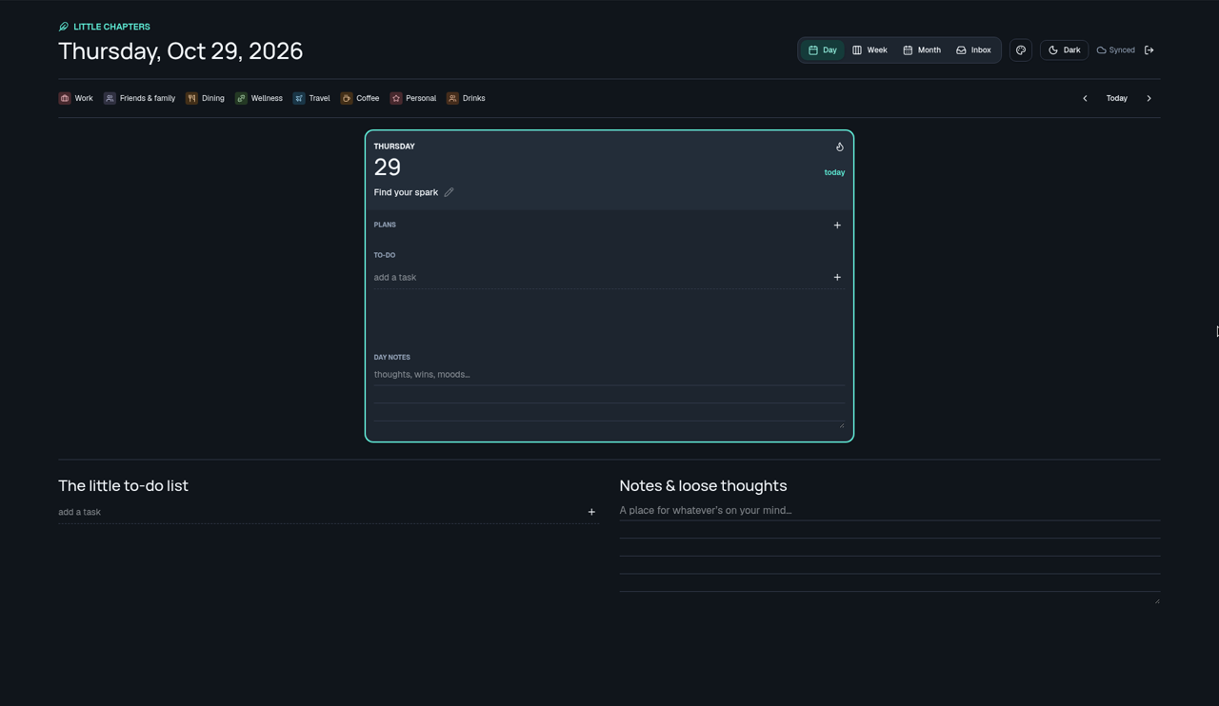Go to next day arrow

[x=1149, y=98]
